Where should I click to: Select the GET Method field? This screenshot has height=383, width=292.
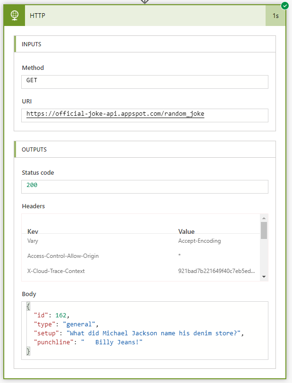point(144,81)
